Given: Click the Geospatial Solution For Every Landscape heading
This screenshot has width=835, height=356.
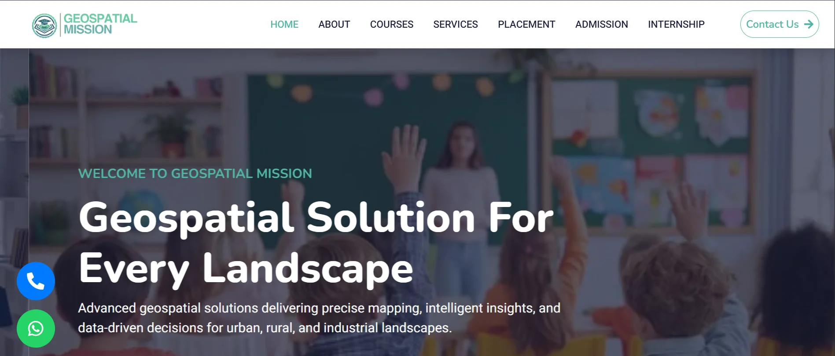Looking at the screenshot, I should tap(316, 243).
